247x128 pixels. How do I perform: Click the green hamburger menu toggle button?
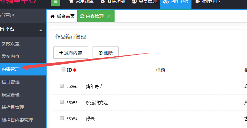(x=56, y=2)
